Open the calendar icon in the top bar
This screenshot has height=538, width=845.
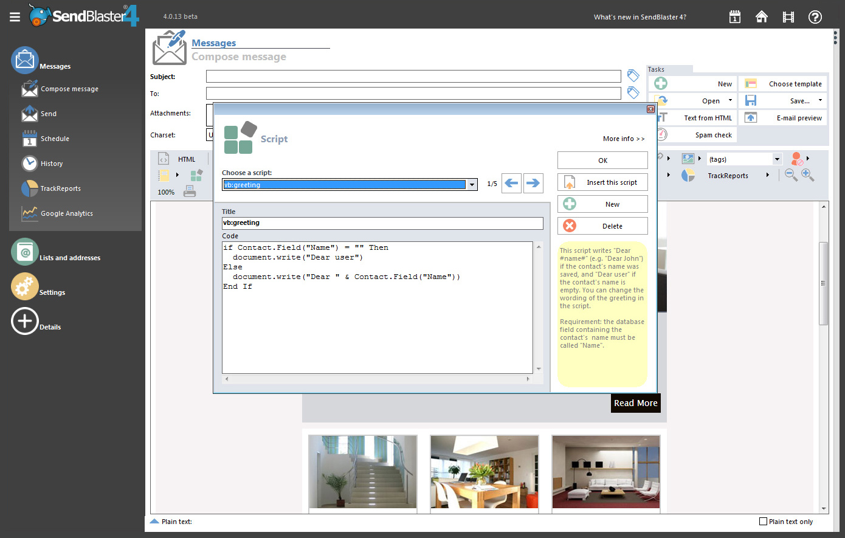[x=735, y=17]
